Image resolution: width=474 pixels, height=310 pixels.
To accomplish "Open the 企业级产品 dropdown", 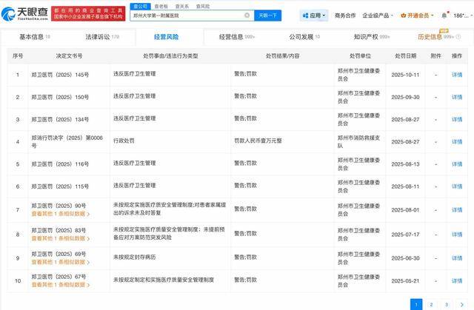I will tap(378, 15).
